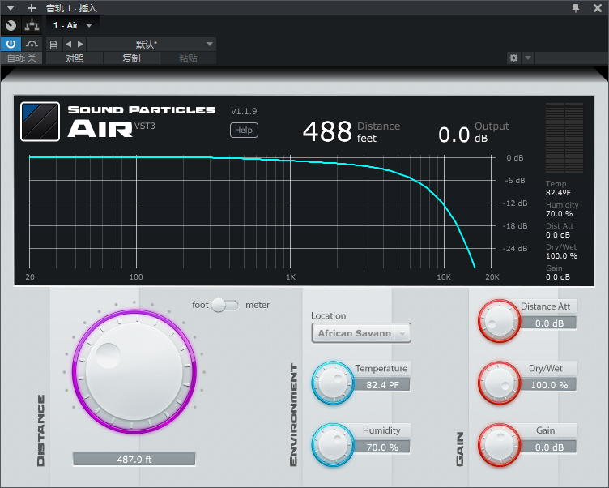Click the plus add insert icon
609x488 pixels.
(x=32, y=8)
